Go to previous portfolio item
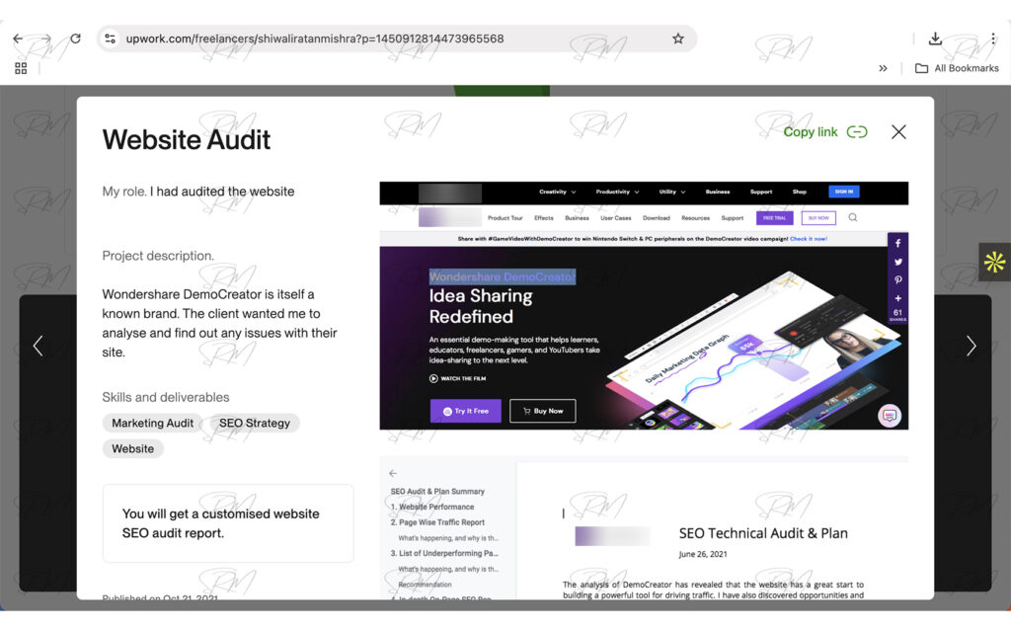This screenshot has height=631, width=1011. pyautogui.click(x=39, y=346)
